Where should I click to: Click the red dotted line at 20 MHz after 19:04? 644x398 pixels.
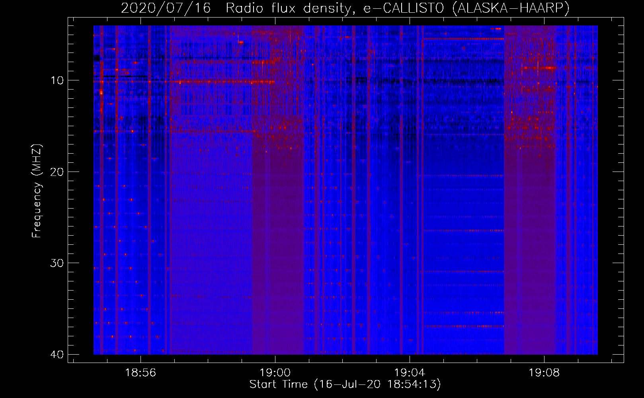click(462, 176)
